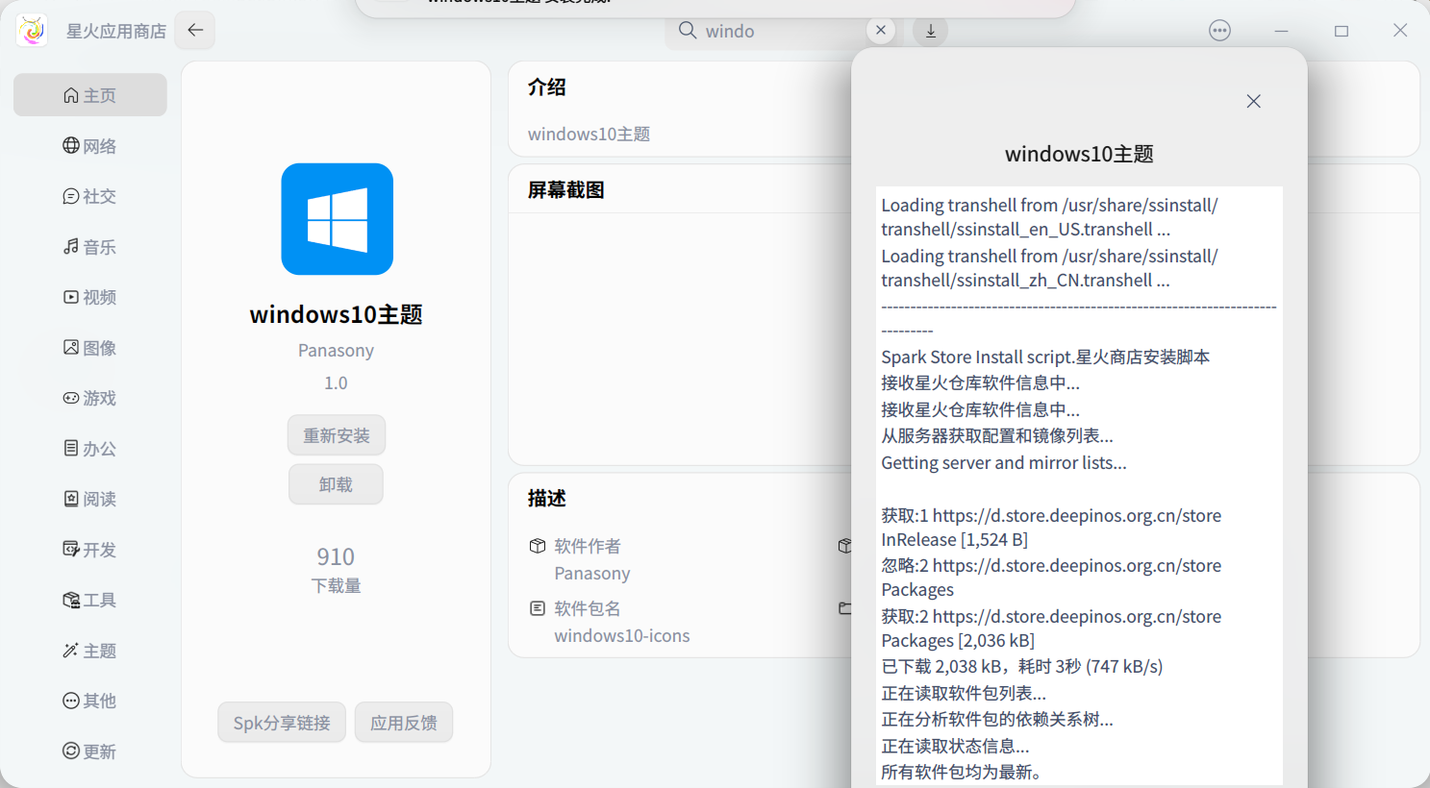Open the 更新 (Updates) section
Image resolution: width=1430 pixels, height=788 pixels.
point(89,751)
